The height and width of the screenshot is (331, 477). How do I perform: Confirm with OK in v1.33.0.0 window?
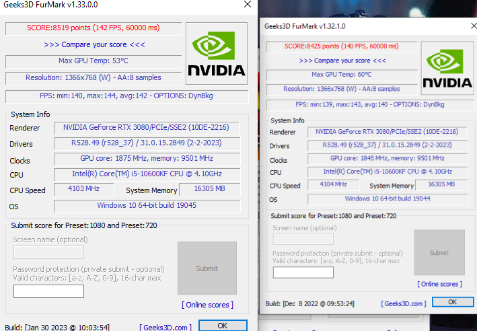point(223,325)
